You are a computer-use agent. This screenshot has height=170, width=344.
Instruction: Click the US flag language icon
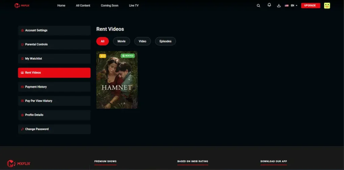coord(287,6)
